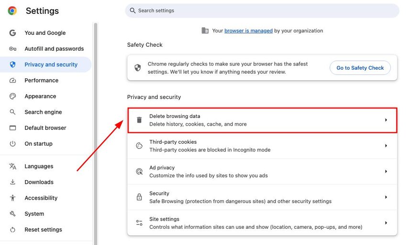Click the building icon next to managed notice
419x245 pixels.
pyautogui.click(x=205, y=31)
